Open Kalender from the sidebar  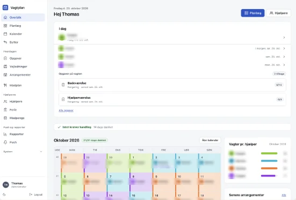[x=23, y=34]
